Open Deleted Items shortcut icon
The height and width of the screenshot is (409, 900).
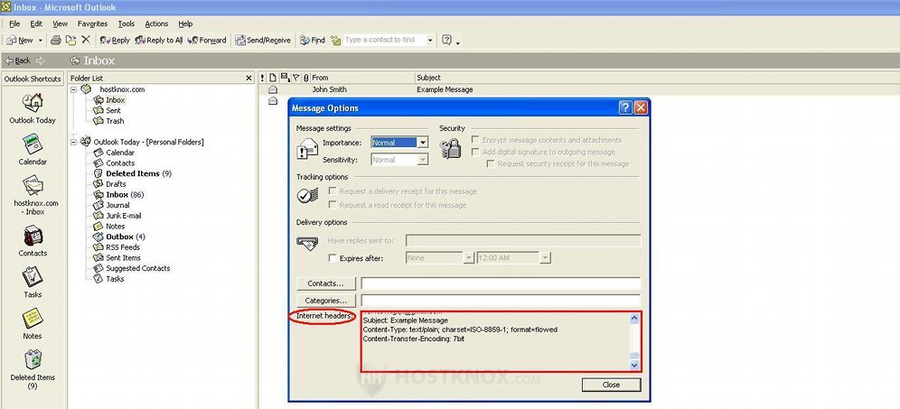point(33,359)
